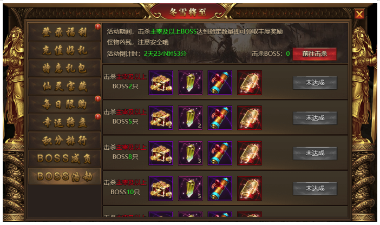This screenshot has width=380, height=225.
Task: Click the gold treasure chest in BOSS2只 row
Action: click(161, 83)
